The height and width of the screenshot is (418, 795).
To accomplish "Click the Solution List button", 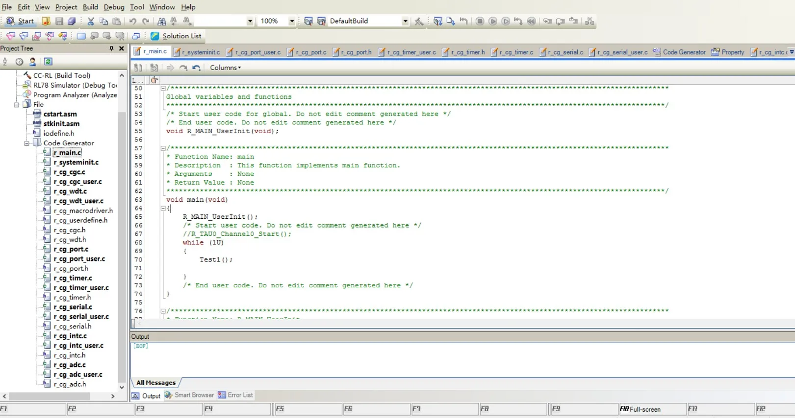I will (x=177, y=36).
